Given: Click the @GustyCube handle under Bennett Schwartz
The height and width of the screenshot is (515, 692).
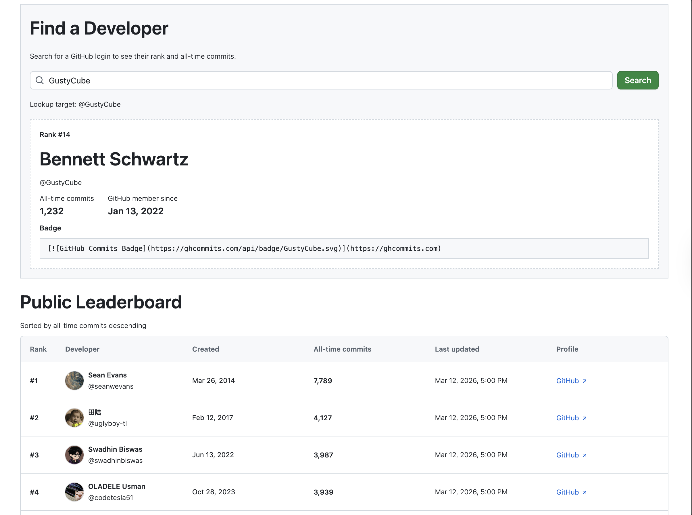Looking at the screenshot, I should point(61,182).
